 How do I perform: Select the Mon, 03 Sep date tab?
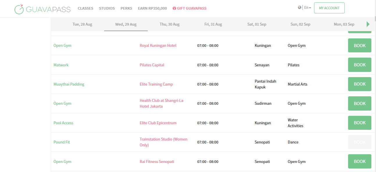tap(344, 24)
